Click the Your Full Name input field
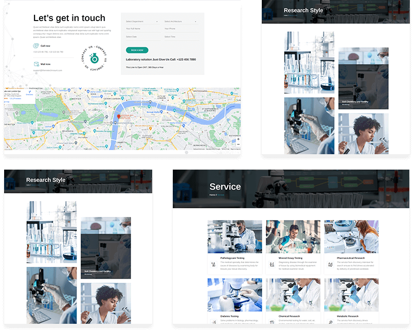The width and height of the screenshot is (414, 332). click(x=143, y=28)
